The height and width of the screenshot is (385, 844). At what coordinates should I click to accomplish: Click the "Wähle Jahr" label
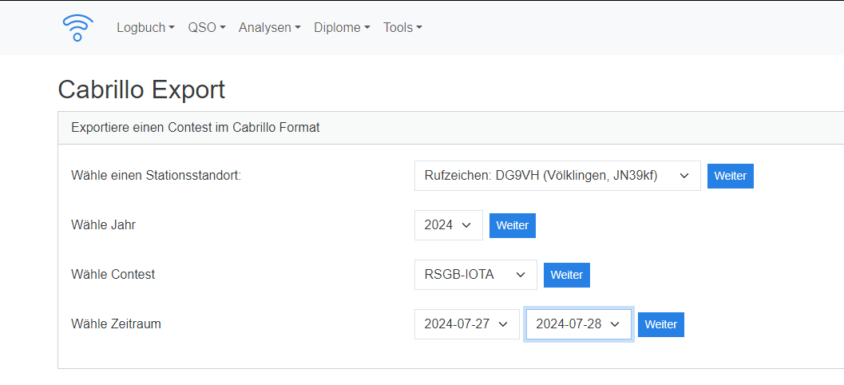pos(103,225)
